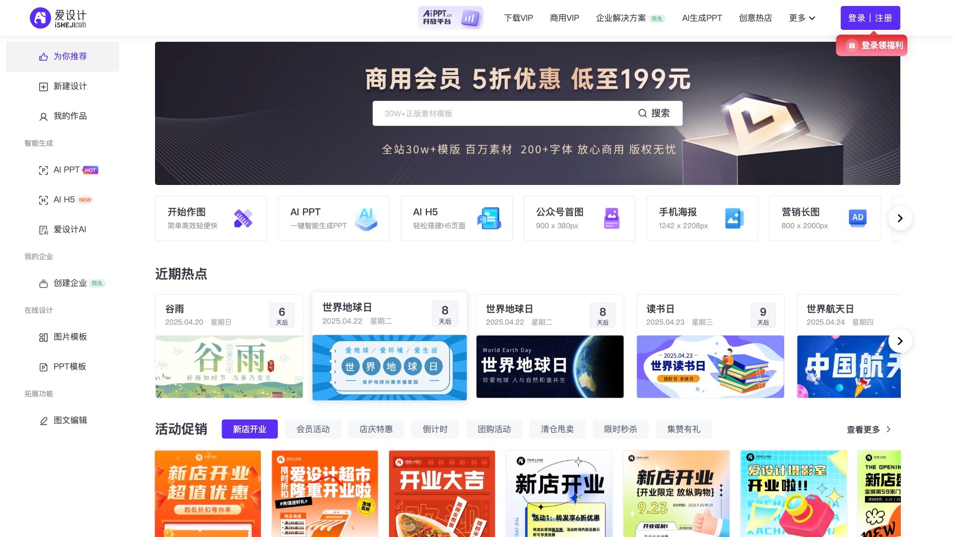Click the 谷雨 holiday template thumbnail
The image size is (954, 537).
pos(229,366)
